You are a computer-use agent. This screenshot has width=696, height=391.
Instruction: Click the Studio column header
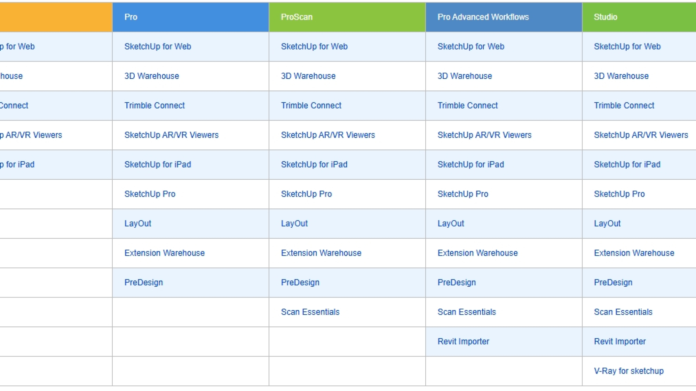click(x=605, y=17)
